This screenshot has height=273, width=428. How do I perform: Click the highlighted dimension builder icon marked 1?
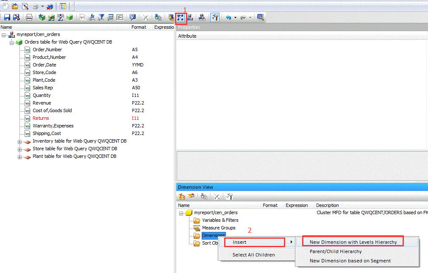pyautogui.click(x=181, y=17)
